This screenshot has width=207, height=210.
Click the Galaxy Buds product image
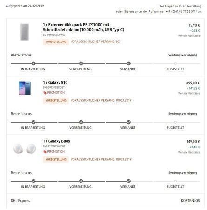coord(25,148)
